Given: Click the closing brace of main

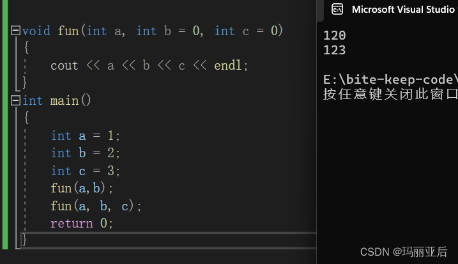Looking at the screenshot, I should pos(24,240).
